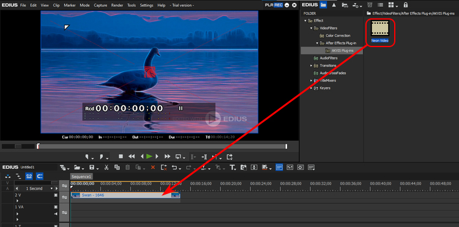459x227 pixels.
Task: Click the delete trash icon in the effect palette
Action: pyautogui.click(x=370, y=5)
